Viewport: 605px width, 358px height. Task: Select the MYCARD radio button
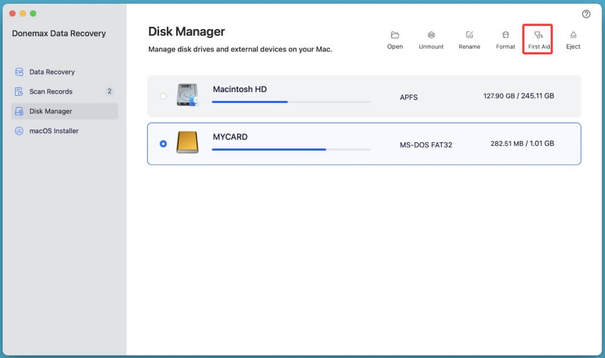click(162, 144)
